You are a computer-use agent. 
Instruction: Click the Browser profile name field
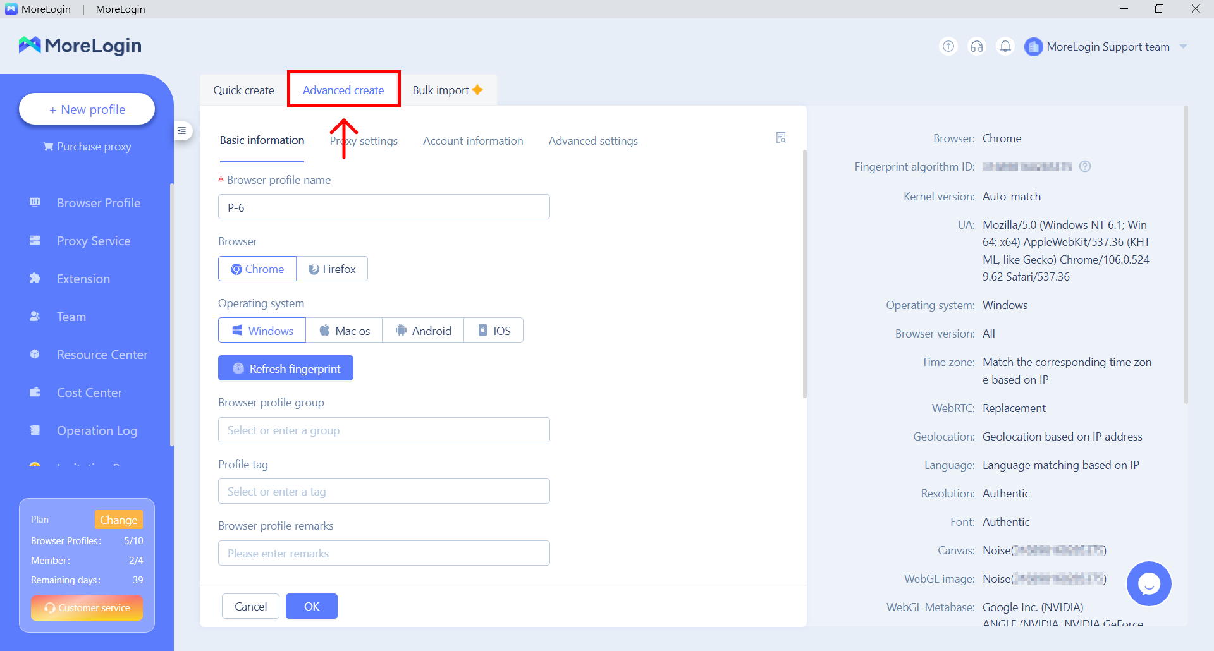[x=384, y=207]
